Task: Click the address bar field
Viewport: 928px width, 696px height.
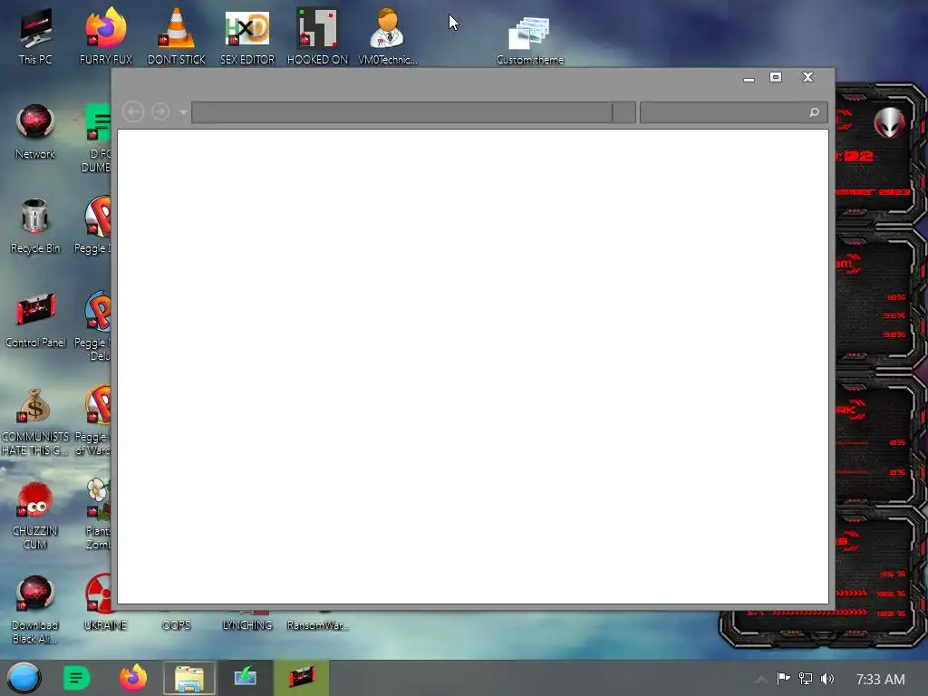Action: (401, 112)
